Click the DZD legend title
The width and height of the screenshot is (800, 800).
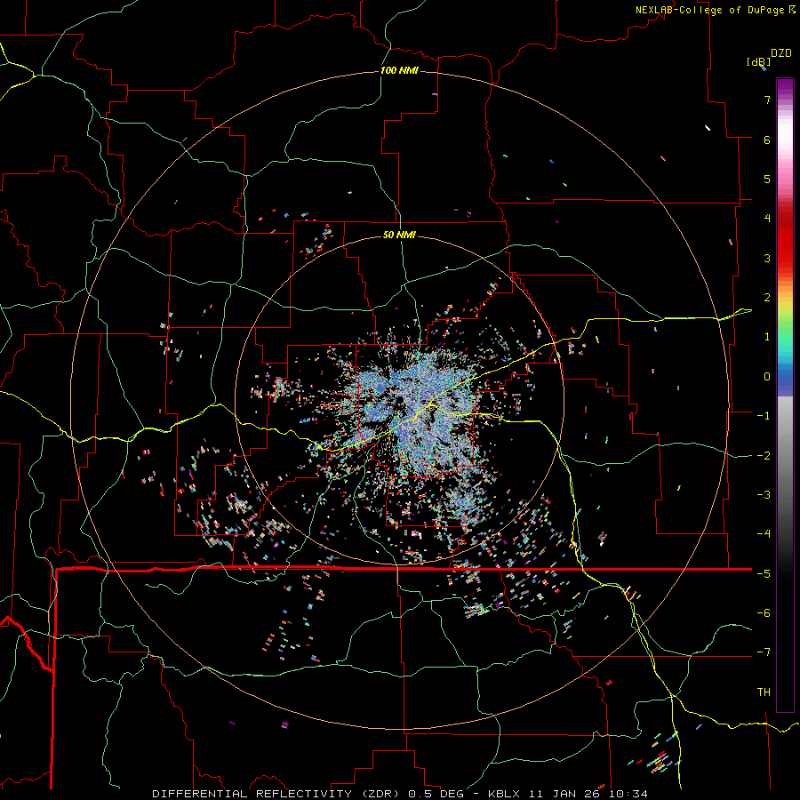[x=781, y=53]
